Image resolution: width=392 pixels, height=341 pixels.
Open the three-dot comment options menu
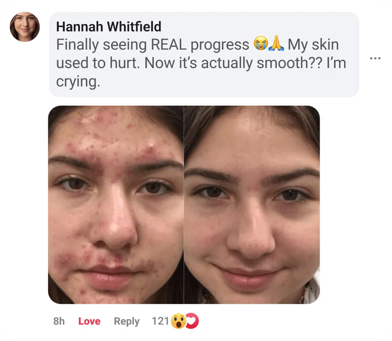(375, 58)
